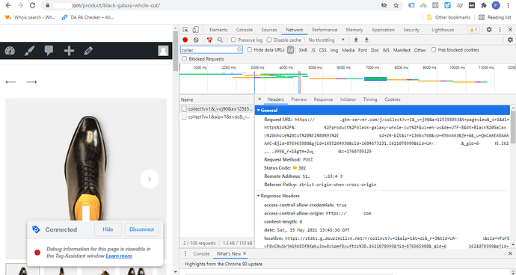Go back with the browser back arrow
Viewport: 516px width, 275px height.
pyautogui.click(x=8, y=5)
